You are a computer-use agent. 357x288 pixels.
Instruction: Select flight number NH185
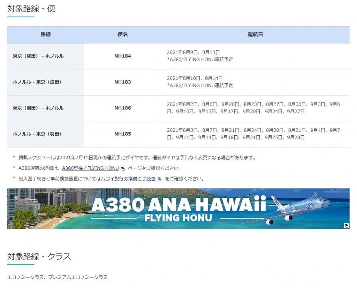[123, 134]
